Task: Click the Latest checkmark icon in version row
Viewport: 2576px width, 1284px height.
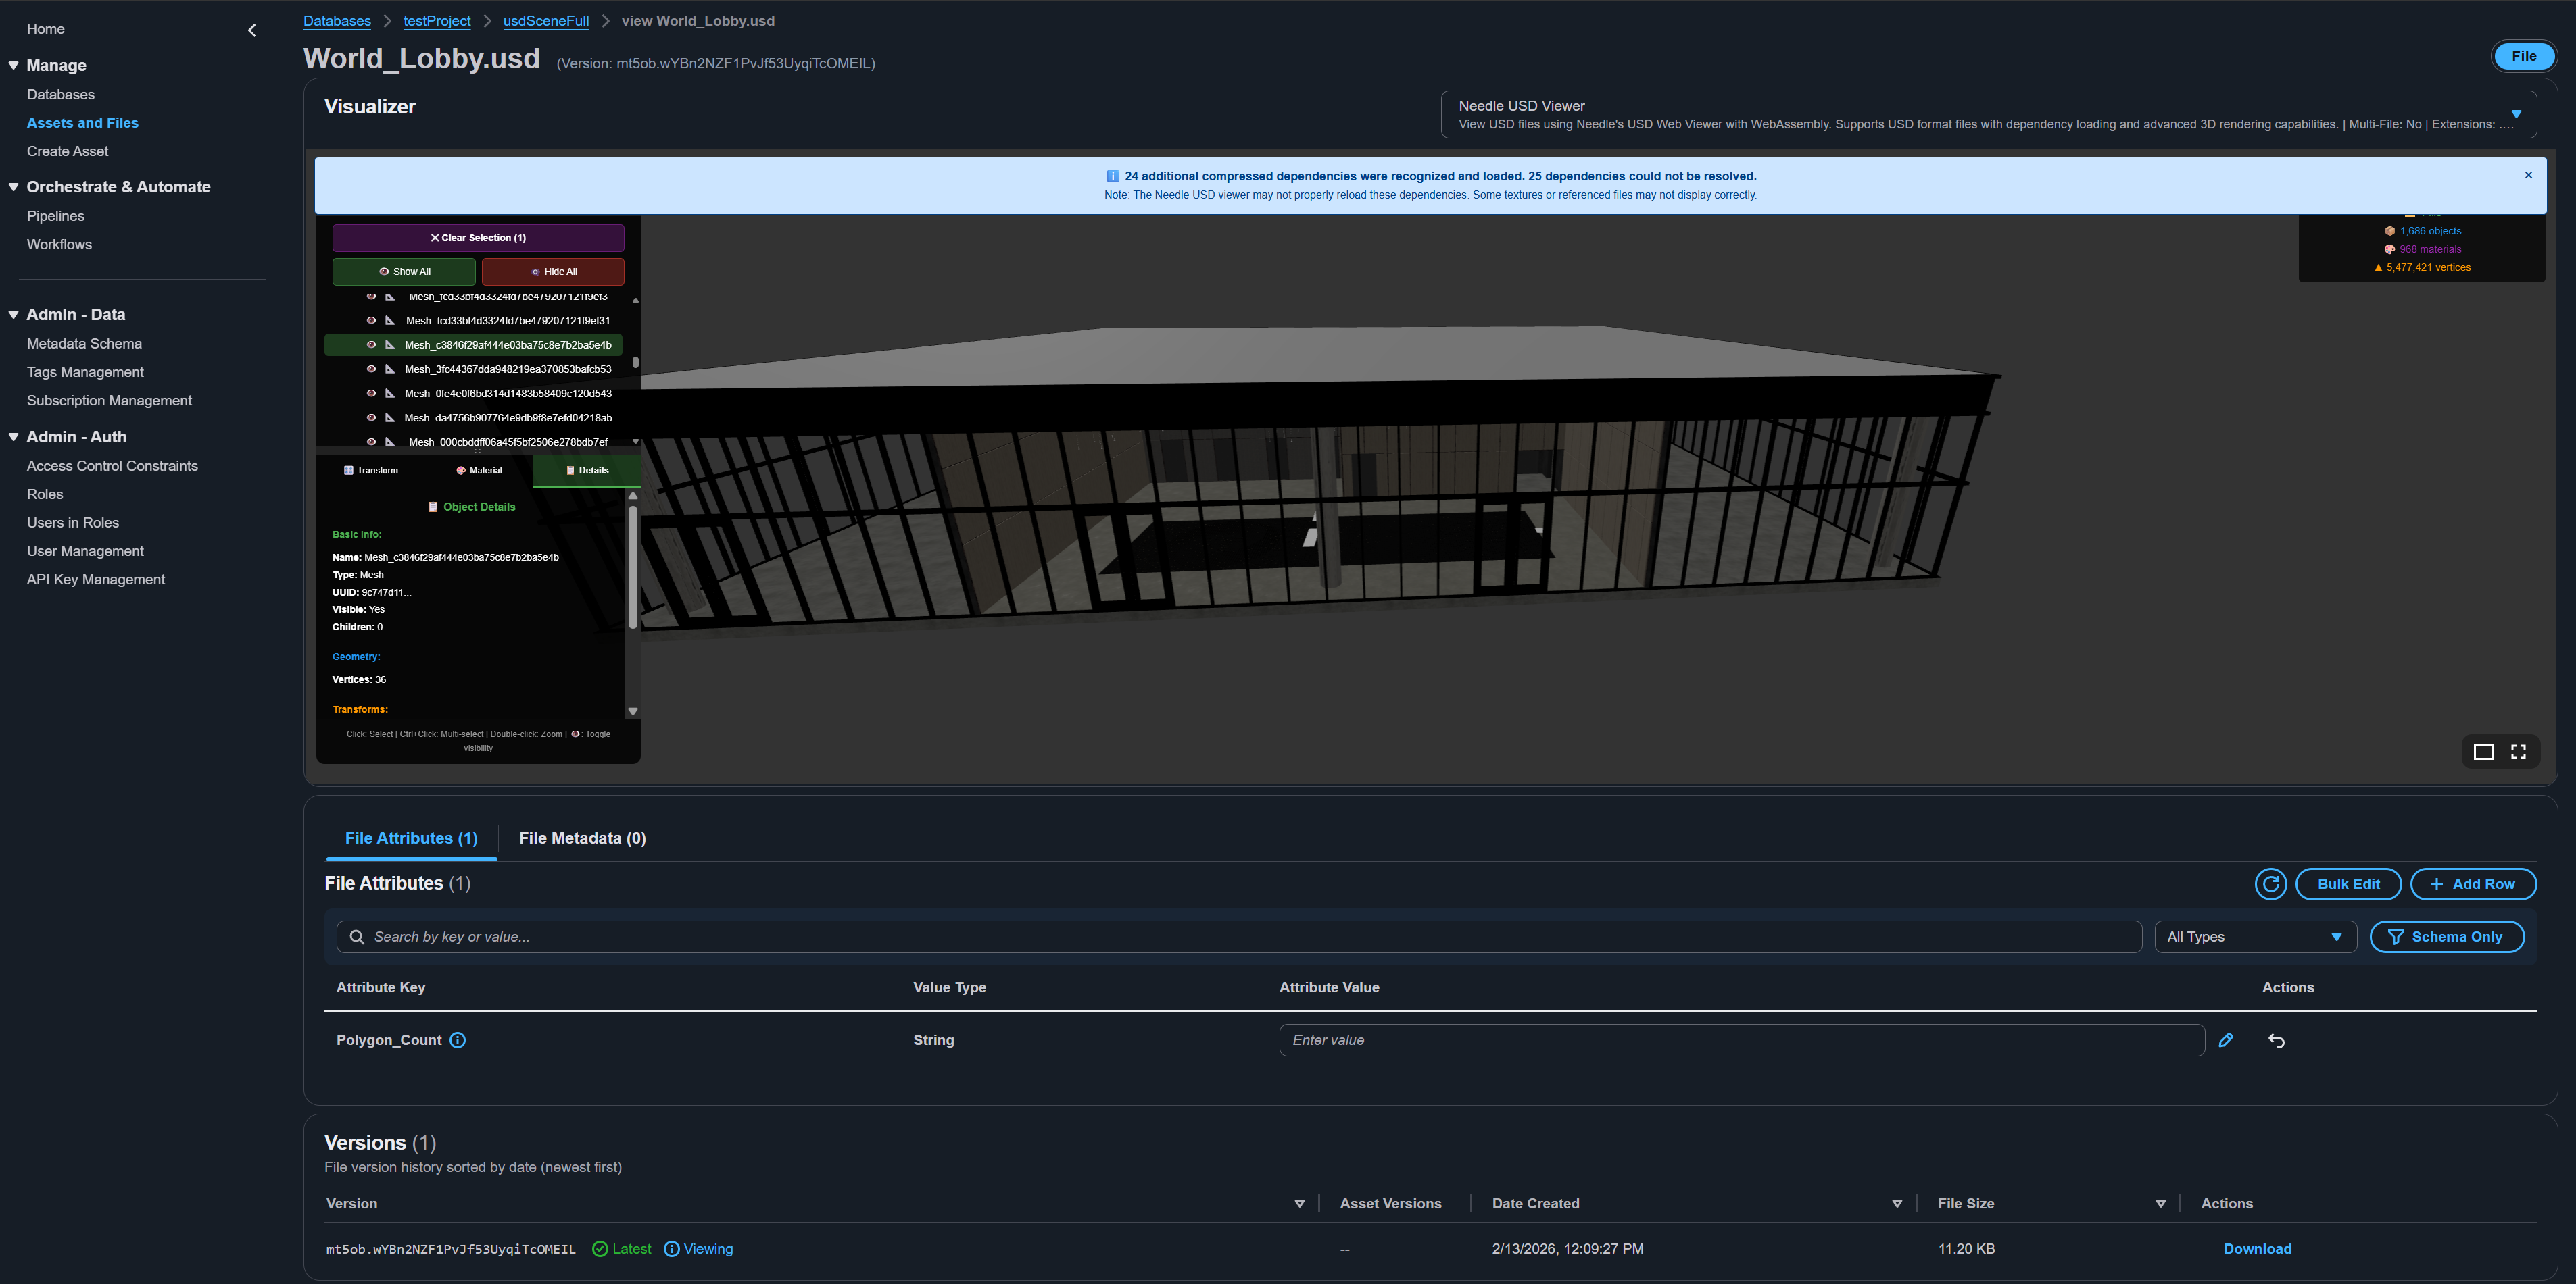Action: pyautogui.click(x=600, y=1249)
